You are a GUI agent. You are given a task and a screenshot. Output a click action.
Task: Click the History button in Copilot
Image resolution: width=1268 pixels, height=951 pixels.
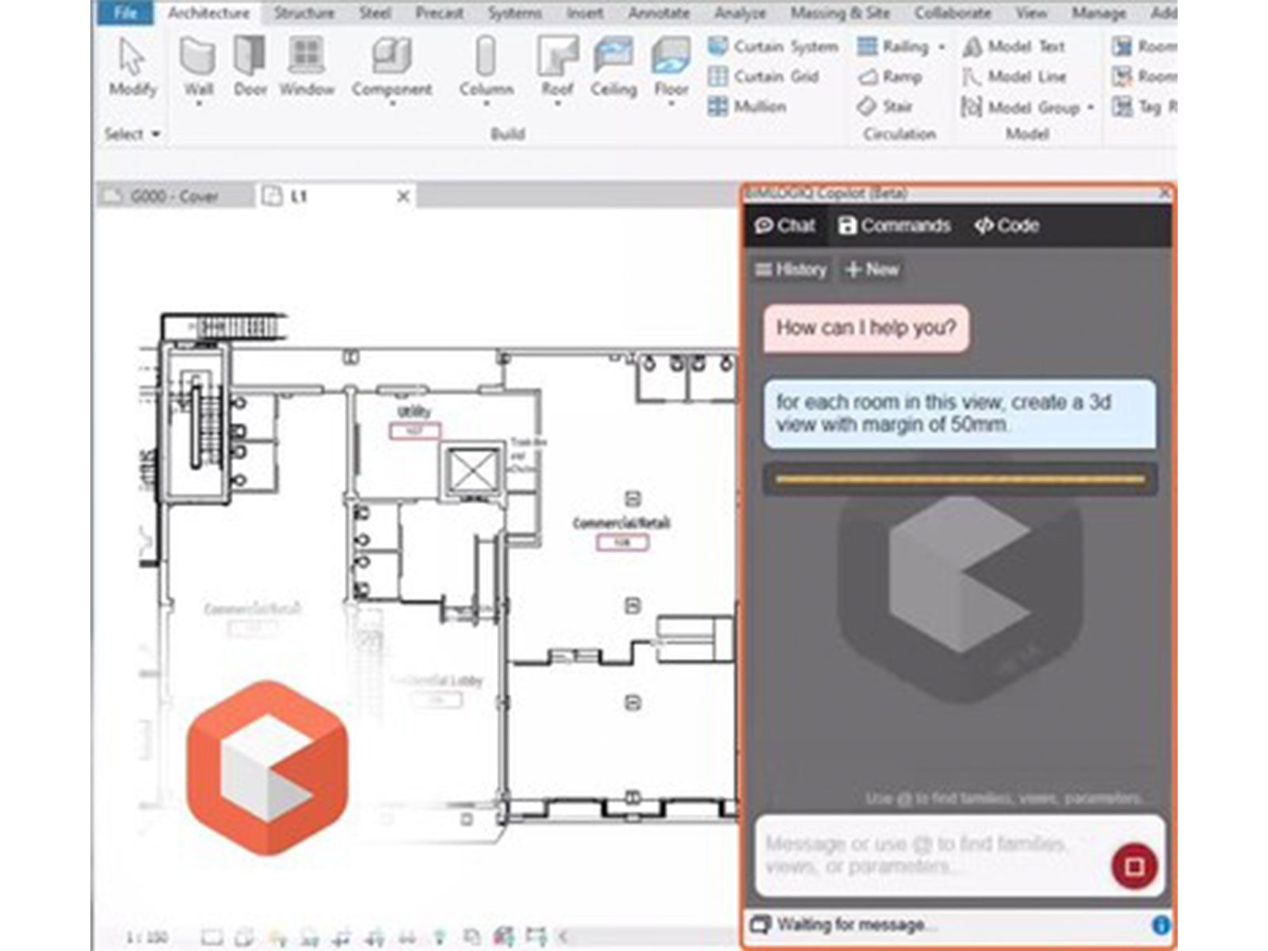pos(791,269)
